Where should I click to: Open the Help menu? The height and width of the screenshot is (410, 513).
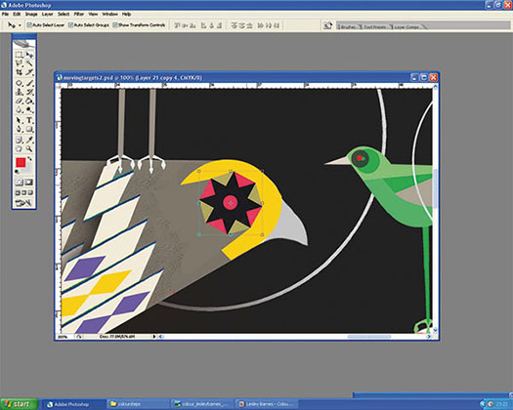tap(127, 14)
